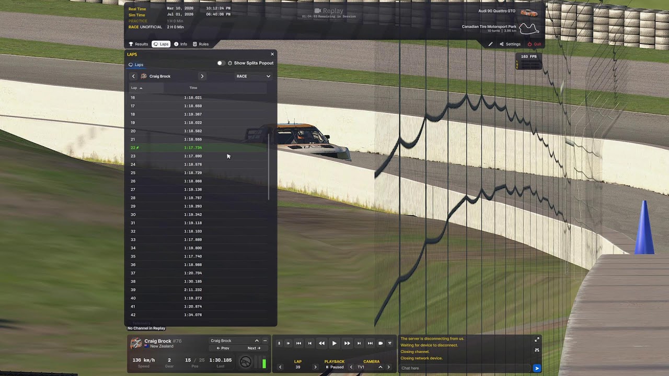Select next camera with right arrow
Screen dimensions: 669x376
coord(388,367)
